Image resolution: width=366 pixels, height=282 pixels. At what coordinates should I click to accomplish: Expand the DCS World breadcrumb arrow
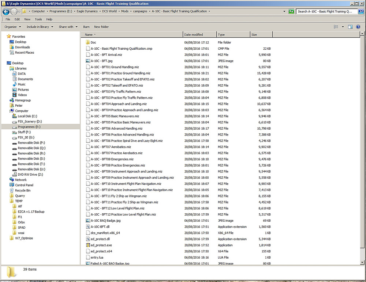[x=119, y=11]
